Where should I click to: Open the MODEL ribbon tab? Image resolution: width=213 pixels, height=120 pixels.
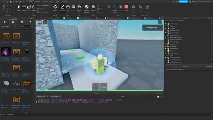click(37, 2)
